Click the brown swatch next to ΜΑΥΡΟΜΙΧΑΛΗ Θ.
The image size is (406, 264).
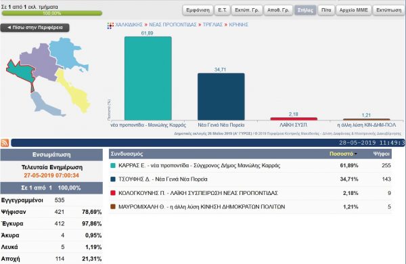[x=112, y=206]
